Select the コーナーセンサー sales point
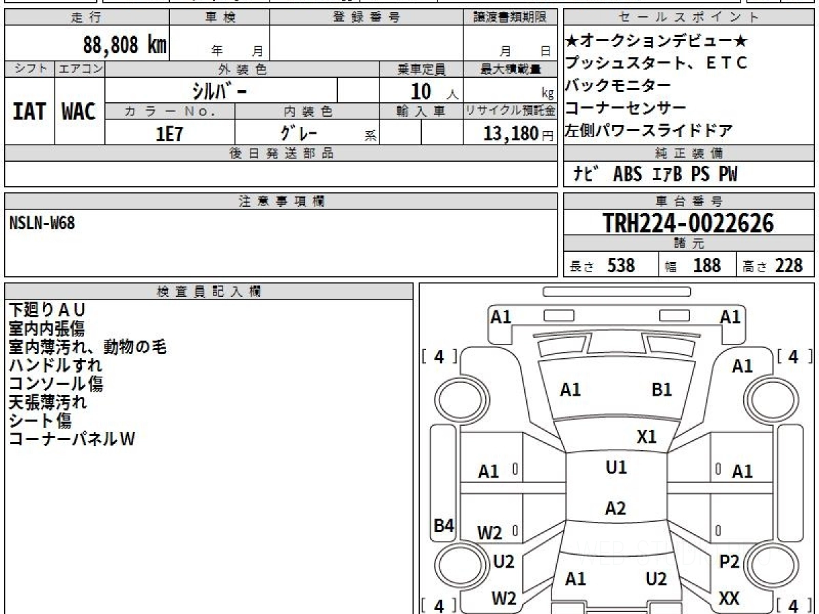 pos(626,108)
